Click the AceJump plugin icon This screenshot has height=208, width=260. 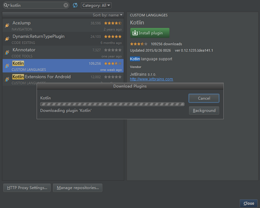point(7,26)
